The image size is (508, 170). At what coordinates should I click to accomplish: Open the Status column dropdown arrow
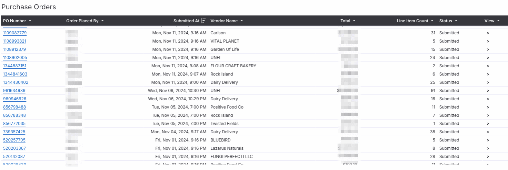click(x=456, y=21)
